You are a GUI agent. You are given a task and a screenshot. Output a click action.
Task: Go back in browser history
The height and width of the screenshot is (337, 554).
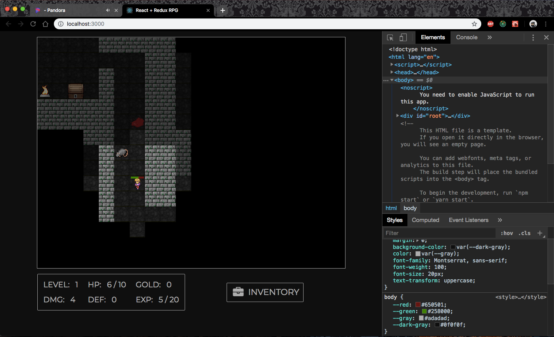[8, 24]
